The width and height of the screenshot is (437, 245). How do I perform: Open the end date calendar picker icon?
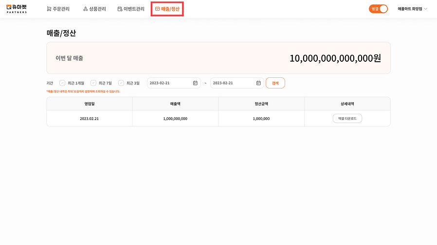[258, 83]
